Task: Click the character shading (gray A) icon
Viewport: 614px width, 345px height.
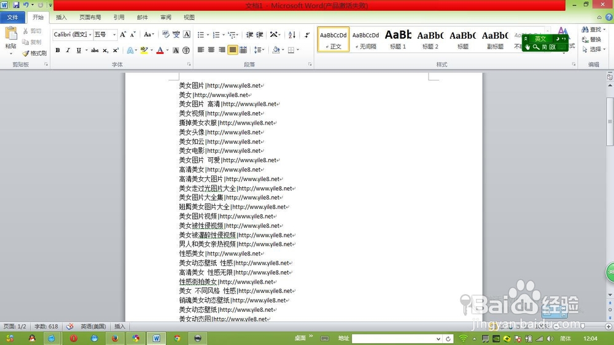Action: 176,50
